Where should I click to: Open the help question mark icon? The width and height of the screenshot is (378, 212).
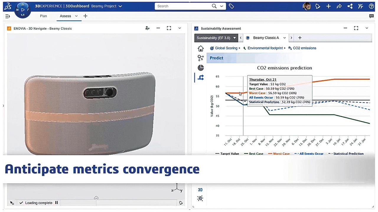[371, 6]
